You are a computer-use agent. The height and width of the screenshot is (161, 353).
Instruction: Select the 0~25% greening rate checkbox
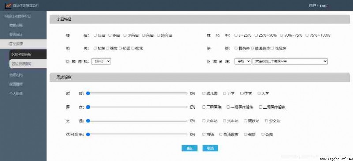(236, 35)
